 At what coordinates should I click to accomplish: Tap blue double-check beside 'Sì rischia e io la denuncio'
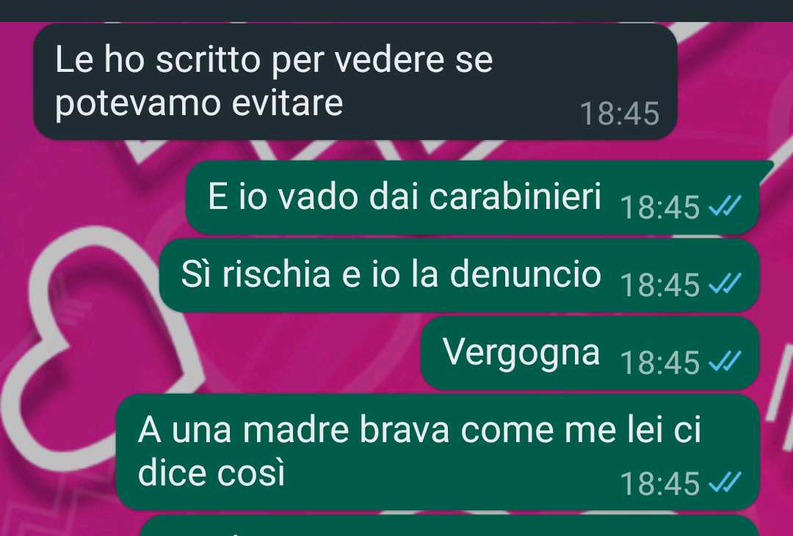(x=725, y=284)
